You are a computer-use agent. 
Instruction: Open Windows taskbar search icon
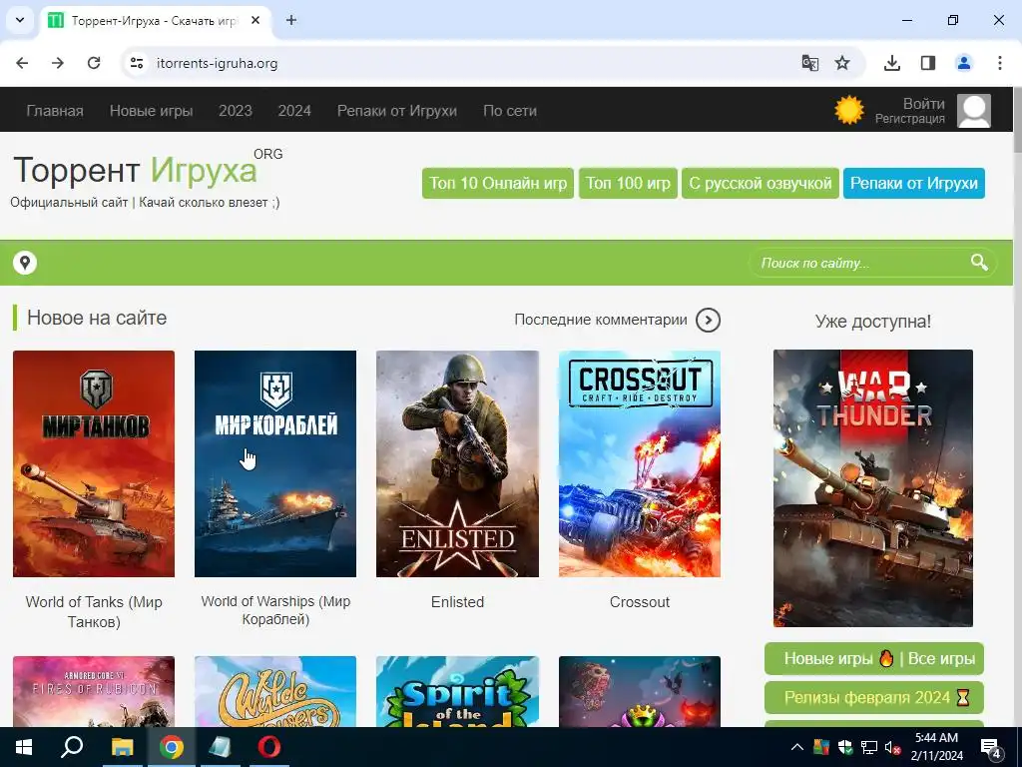coord(72,747)
